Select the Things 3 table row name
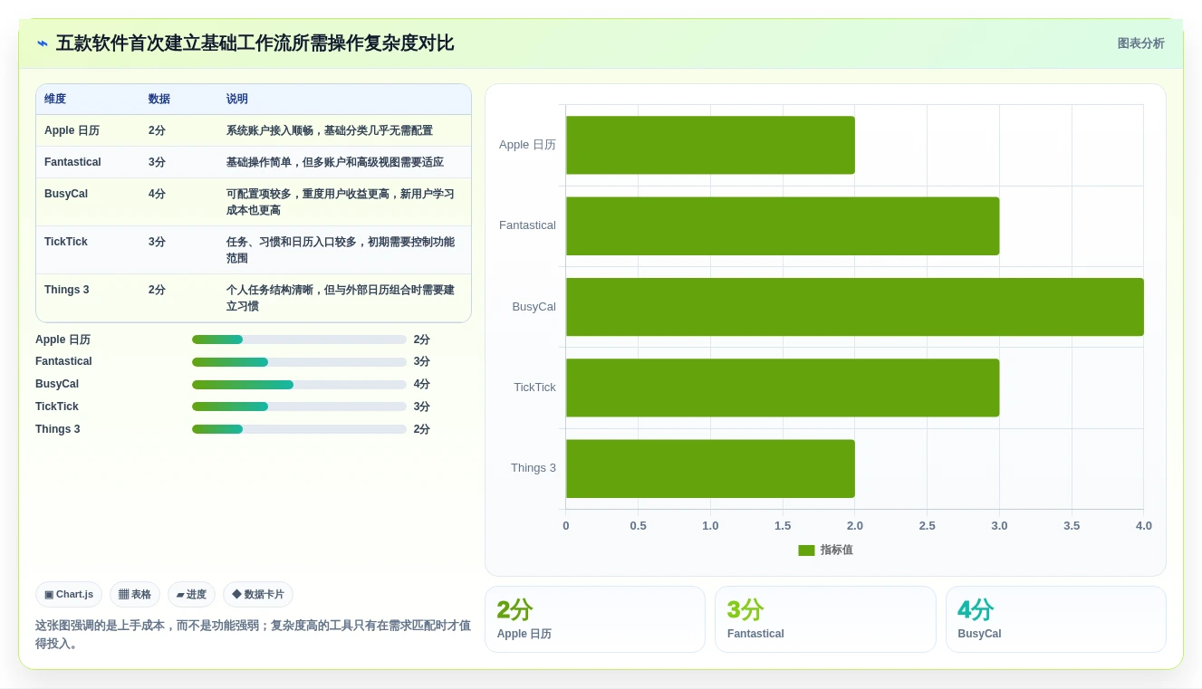The image size is (1202, 689). coord(67,290)
